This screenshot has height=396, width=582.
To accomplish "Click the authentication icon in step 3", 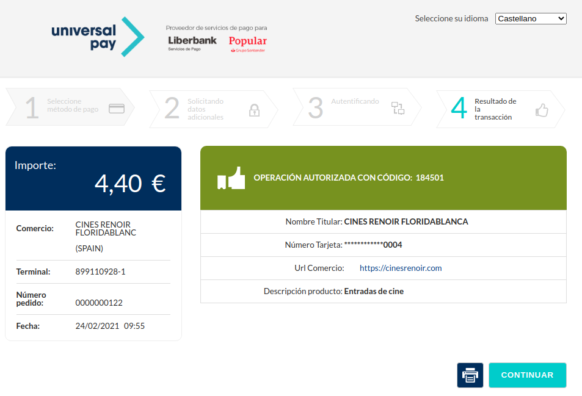I will (x=398, y=109).
